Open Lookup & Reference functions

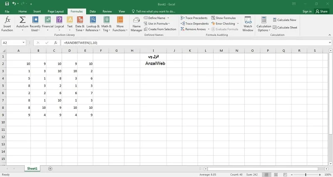tap(93, 24)
